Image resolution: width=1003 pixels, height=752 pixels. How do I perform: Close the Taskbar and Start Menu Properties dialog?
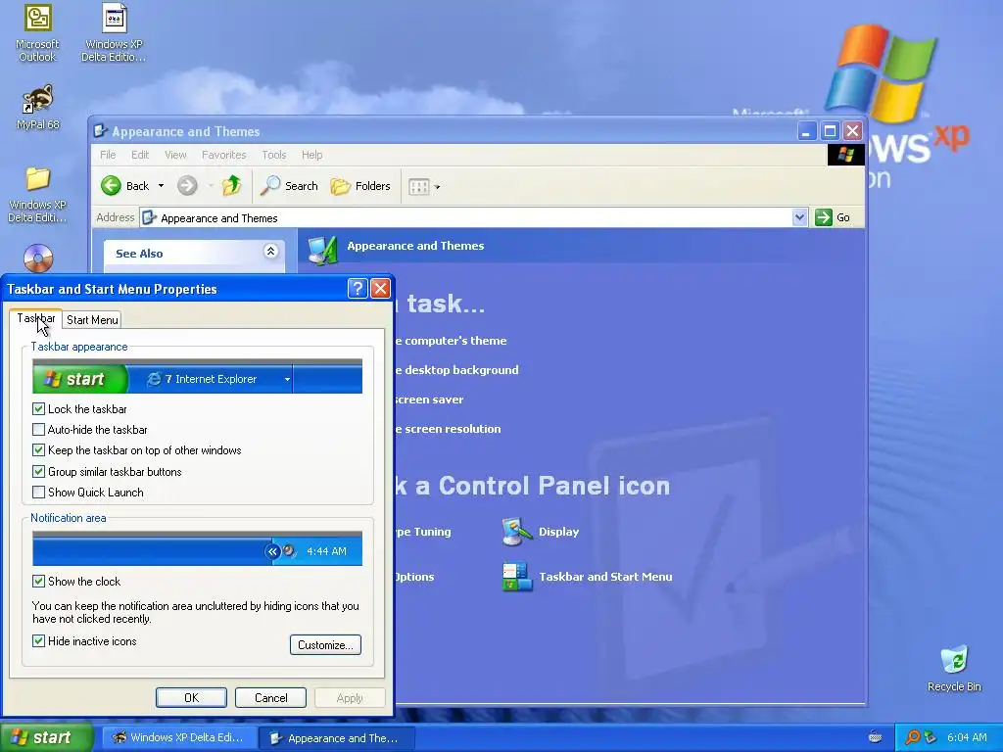[x=381, y=289]
